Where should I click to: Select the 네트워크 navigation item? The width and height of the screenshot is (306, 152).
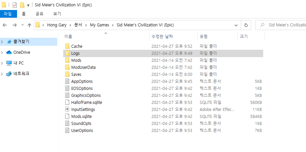coord(21,74)
